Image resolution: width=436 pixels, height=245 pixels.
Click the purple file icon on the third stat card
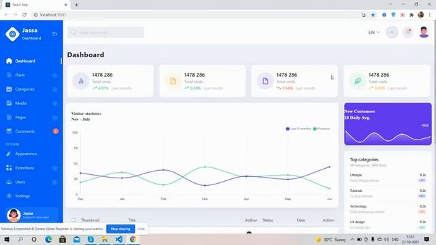(265, 81)
